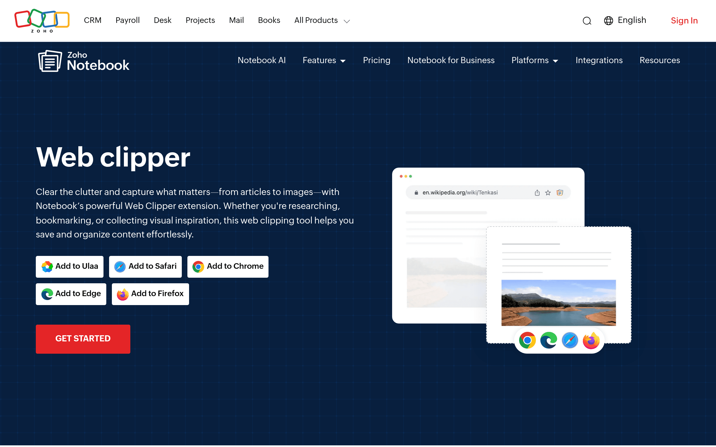Click the Add to Chrome button
The width and height of the screenshot is (716, 447).
[228, 267]
